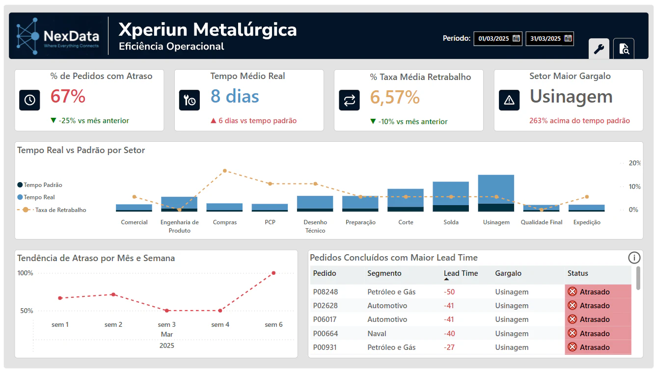Viewport: 655px width, 371px height.
Task: Click order cell P00931
Action: click(326, 347)
